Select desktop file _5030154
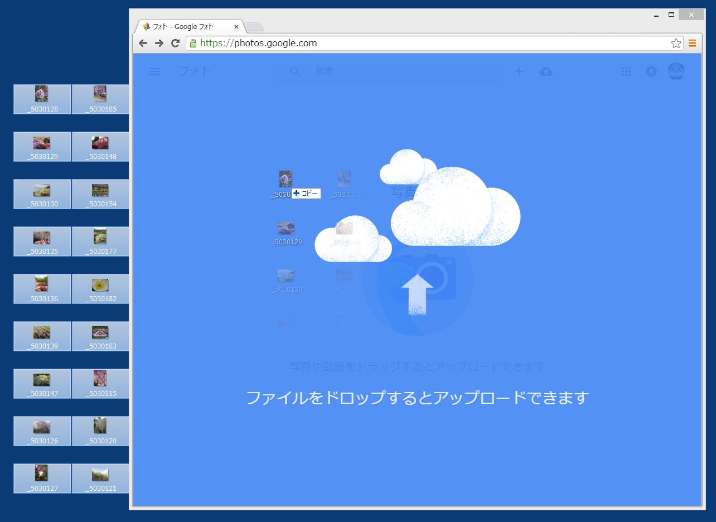This screenshot has width=716, height=522. (101, 194)
